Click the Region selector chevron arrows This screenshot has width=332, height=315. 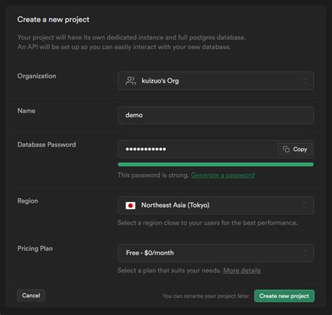click(305, 206)
